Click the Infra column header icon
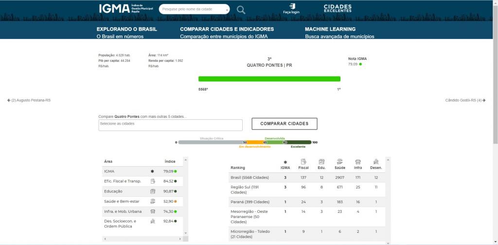This screenshot has height=245, width=498. point(358,162)
